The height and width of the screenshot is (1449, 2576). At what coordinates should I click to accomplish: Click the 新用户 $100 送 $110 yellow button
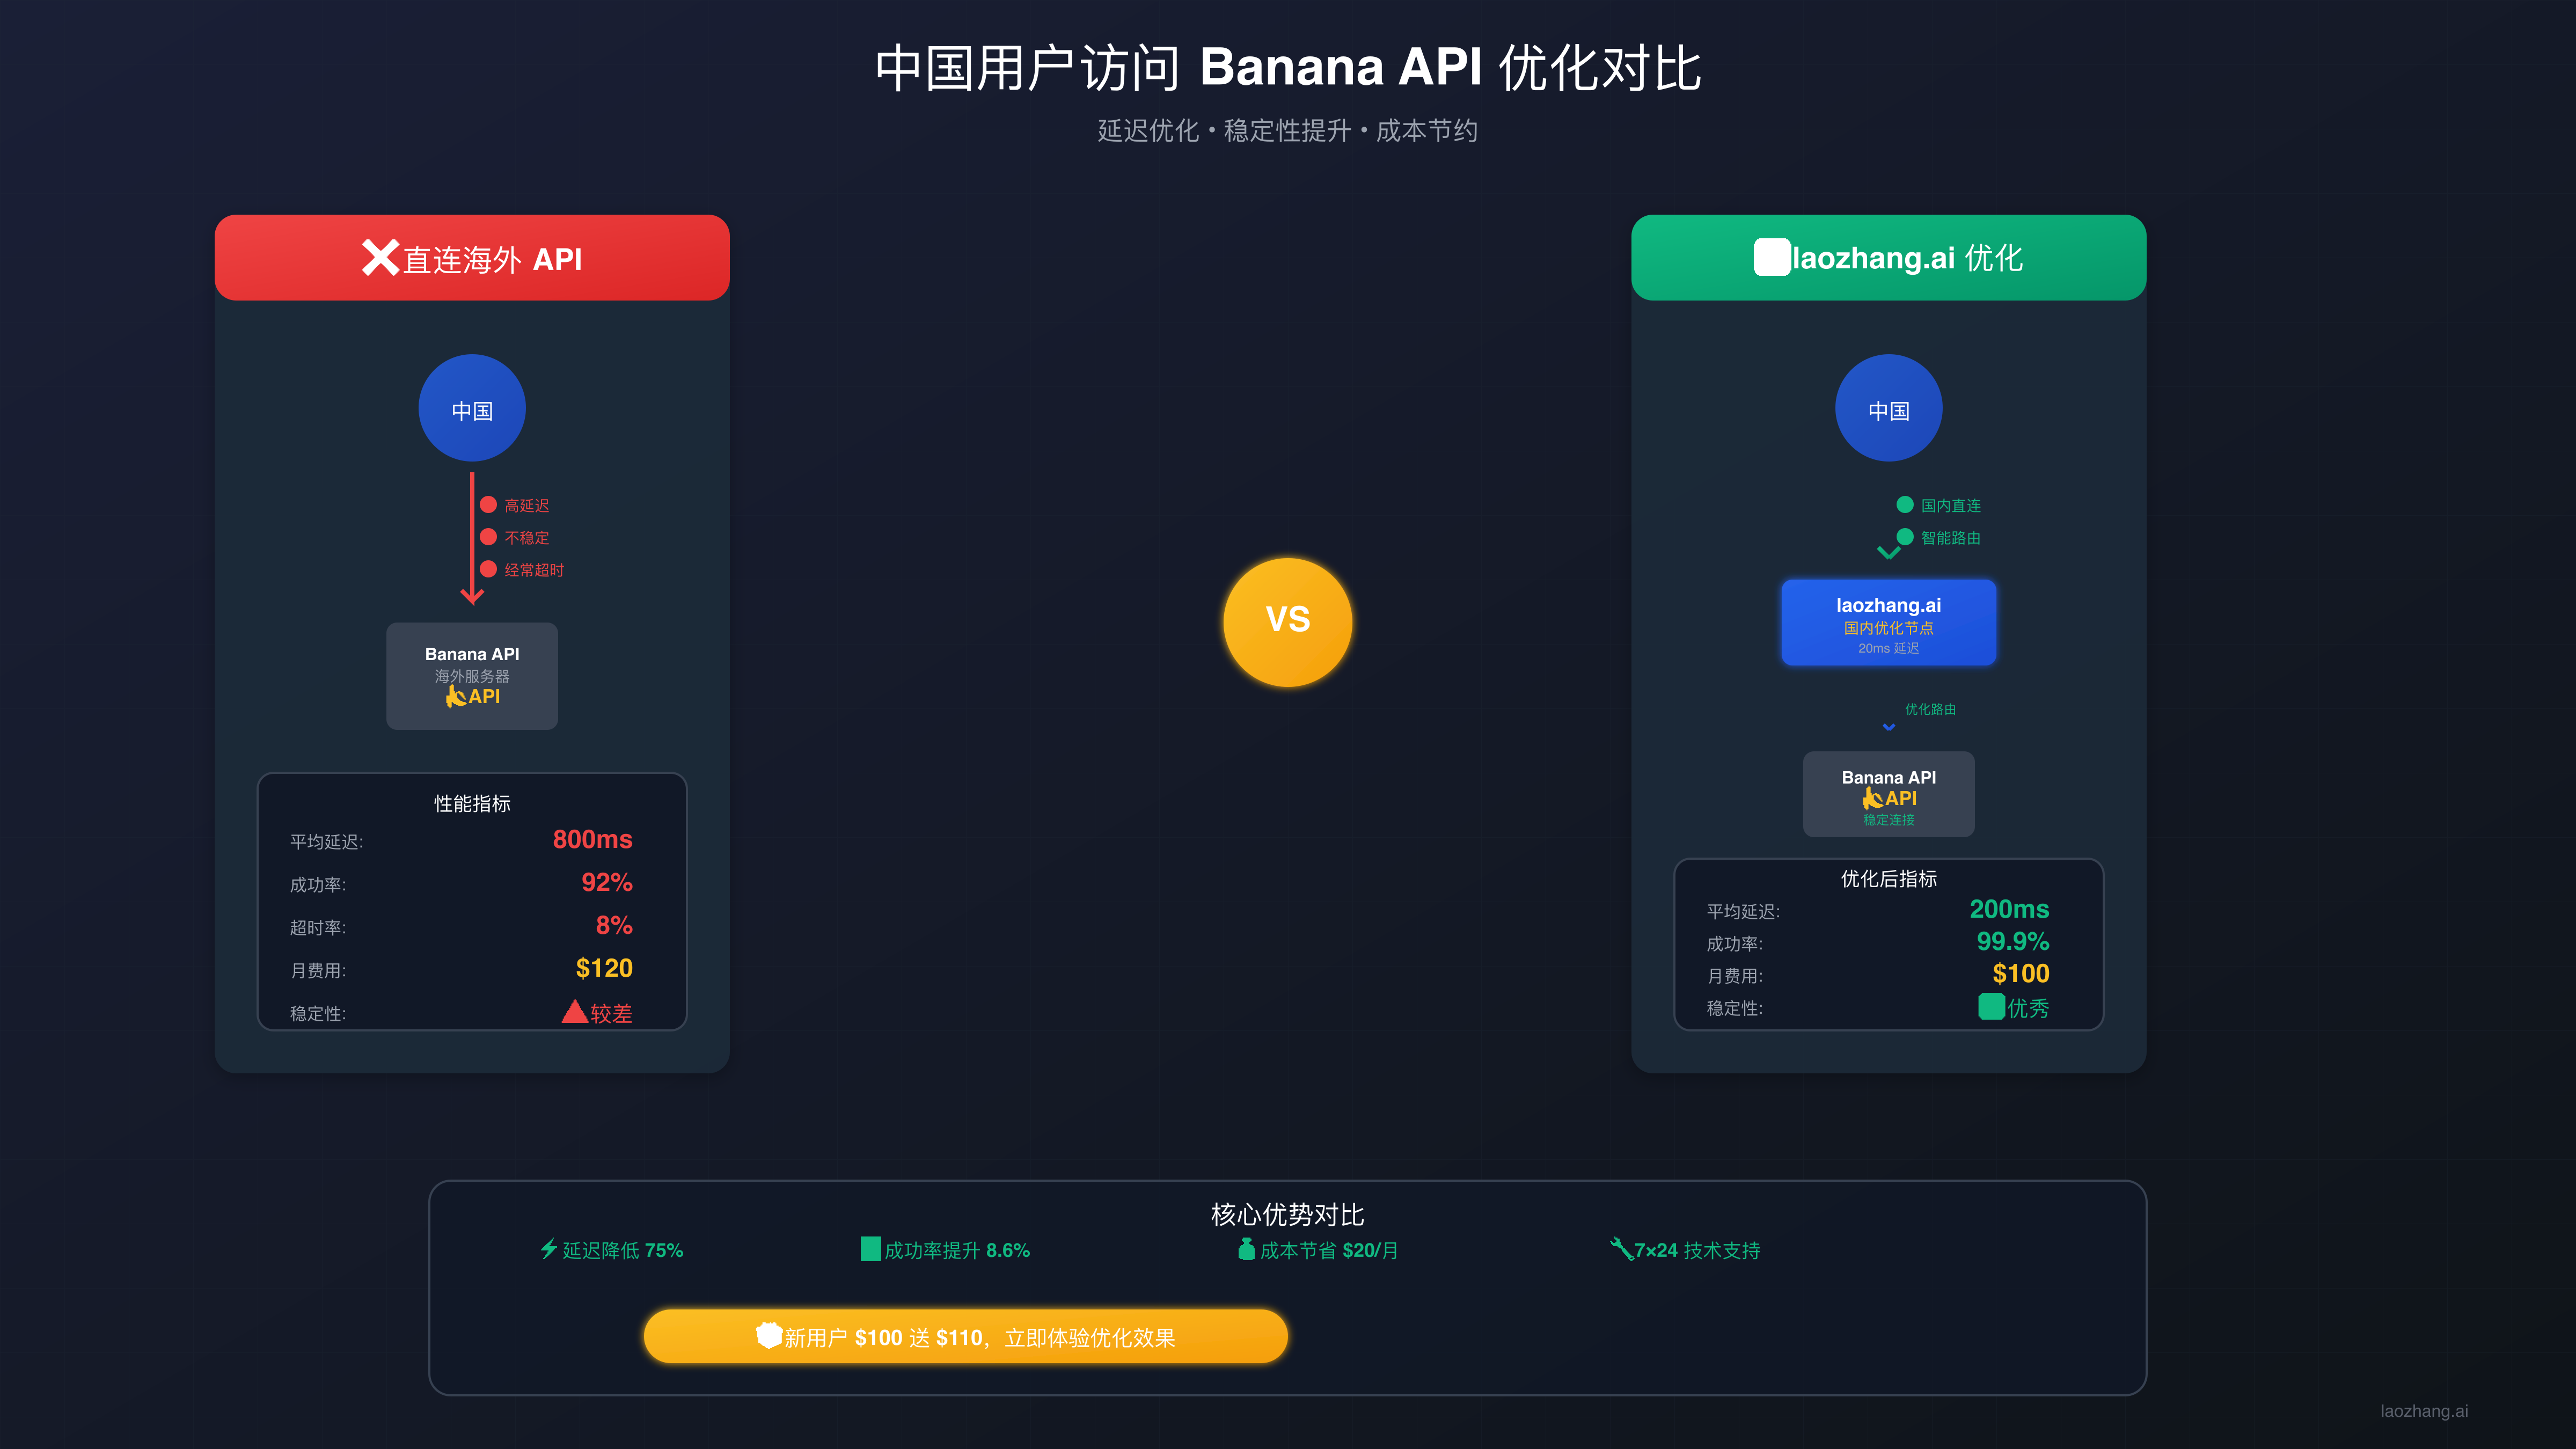point(965,1336)
